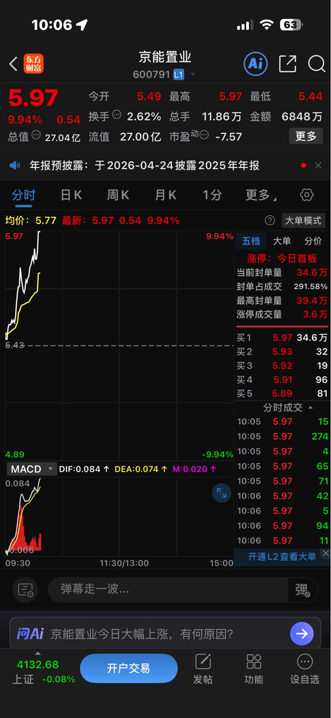Tap the 发帖 post icon
Viewport: 331px width, 718px height.
tap(203, 669)
